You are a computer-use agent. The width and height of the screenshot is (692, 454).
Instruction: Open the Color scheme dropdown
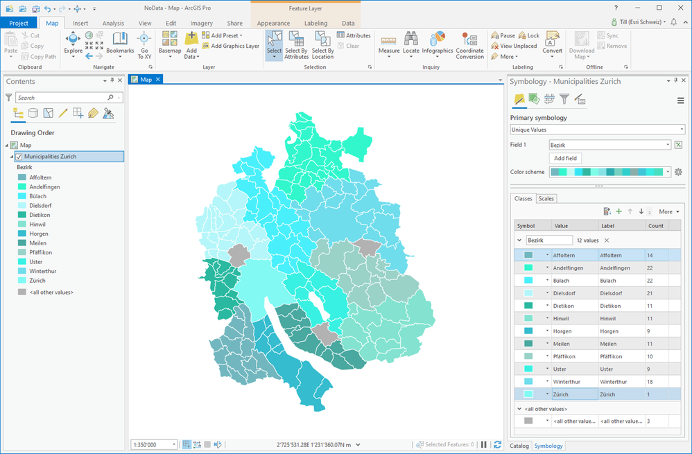610,172
